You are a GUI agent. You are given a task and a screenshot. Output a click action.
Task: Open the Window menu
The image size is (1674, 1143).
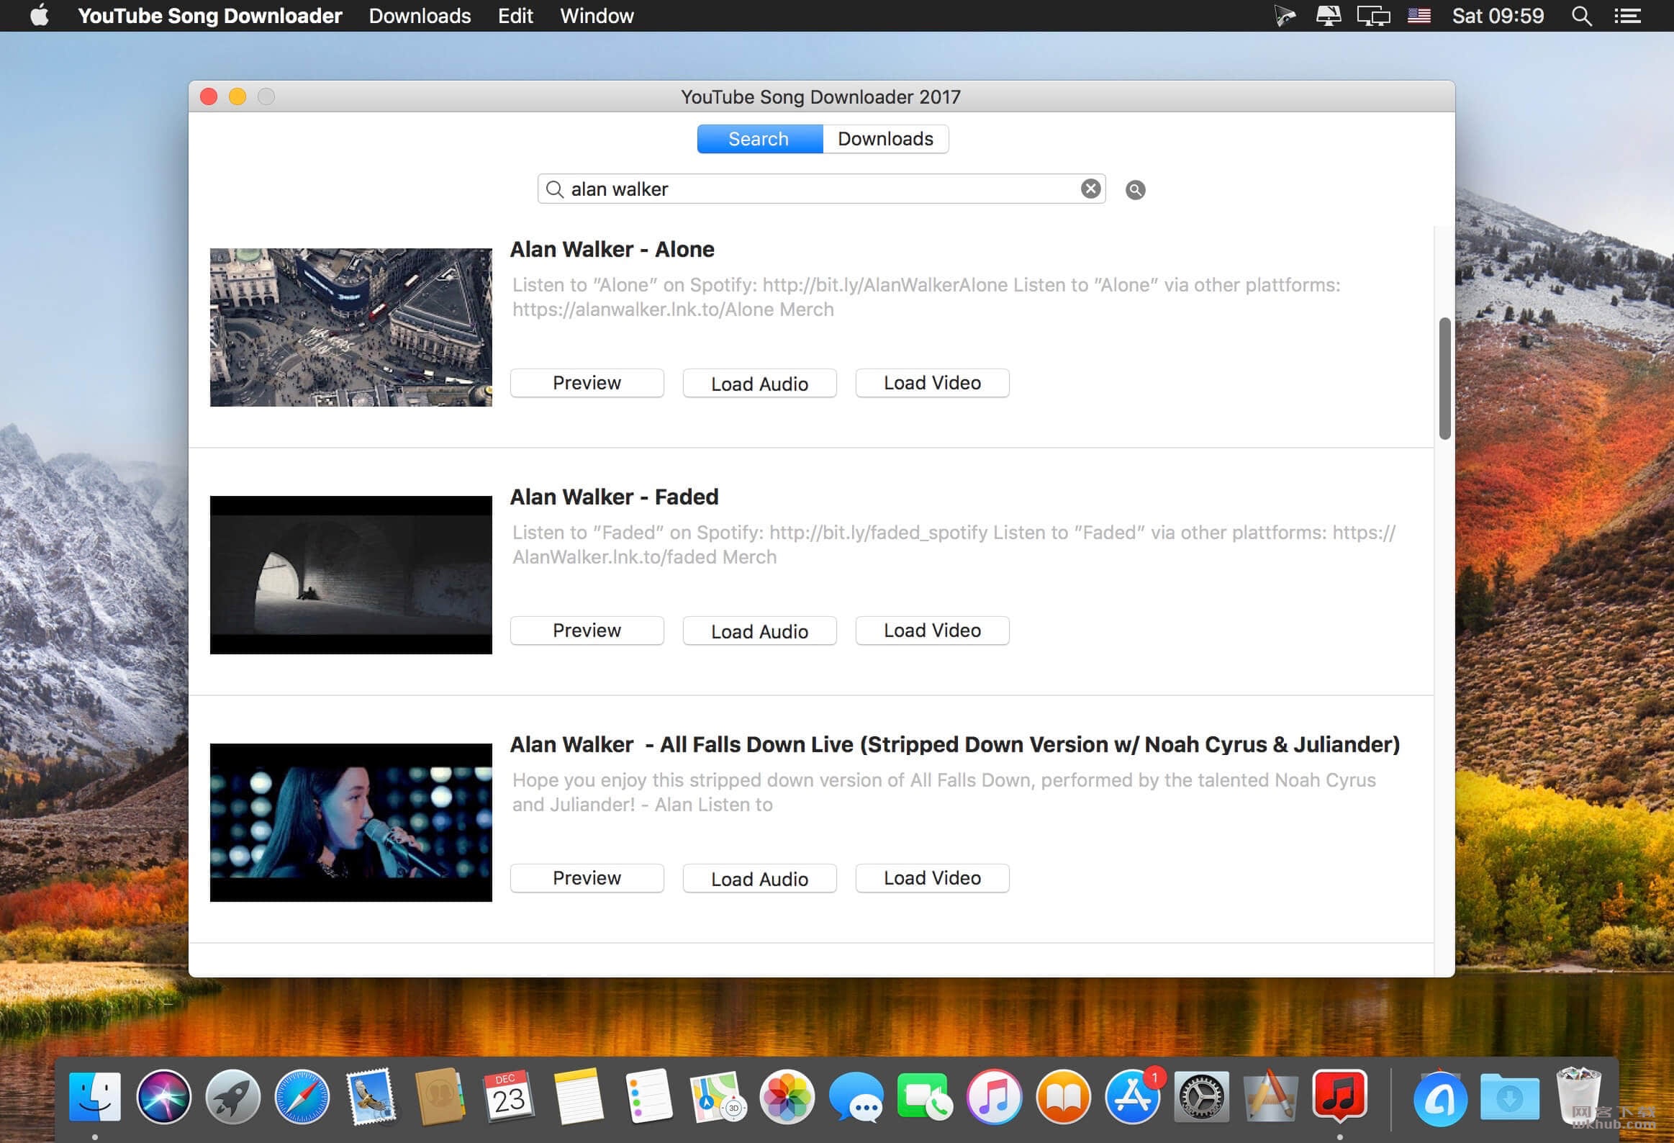(x=597, y=16)
